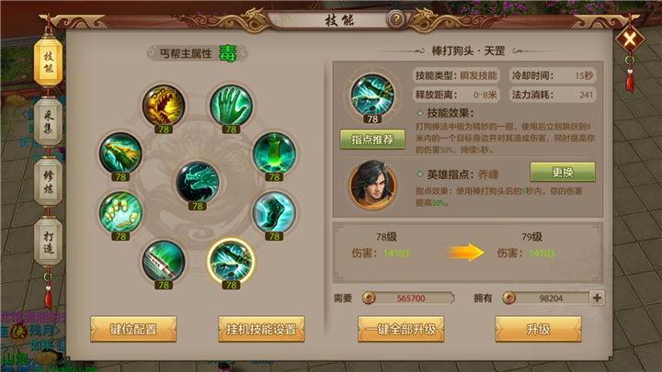Select the staff strike skill bottom left

(x=164, y=261)
